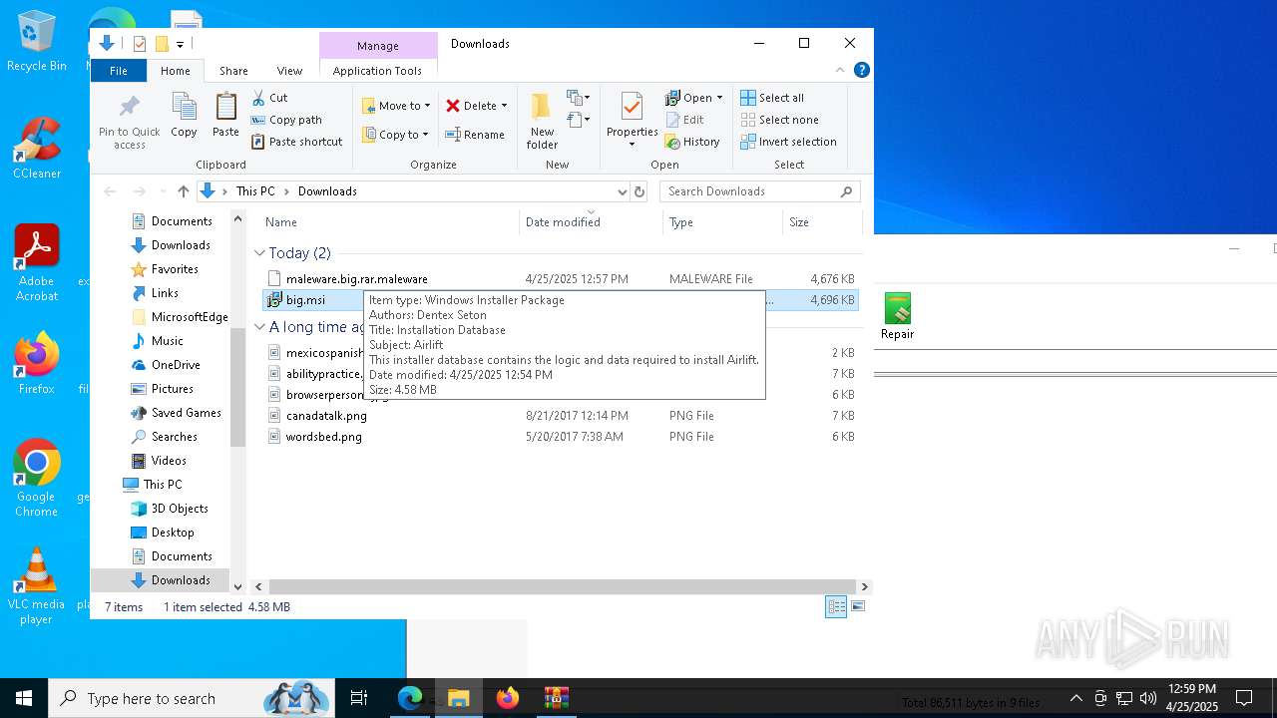Sort by Size column header
Screen dimensions: 1277x718
click(x=822, y=222)
